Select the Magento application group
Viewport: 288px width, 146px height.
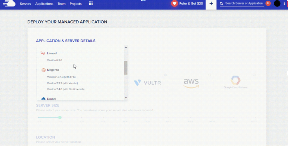[x=53, y=70]
